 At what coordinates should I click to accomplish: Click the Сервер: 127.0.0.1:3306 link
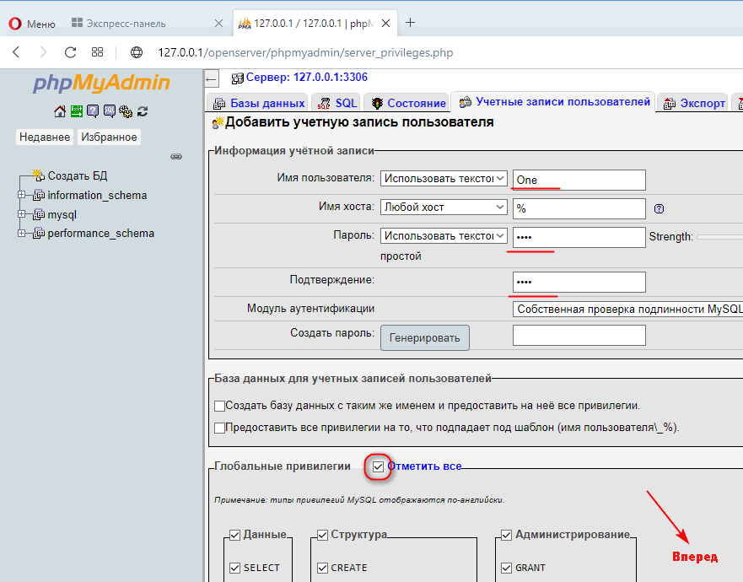[x=307, y=78]
